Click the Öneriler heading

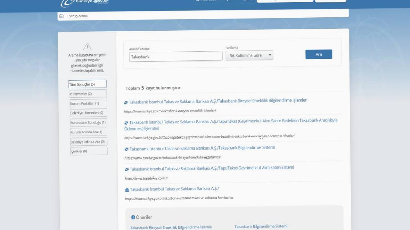[x=144, y=217]
